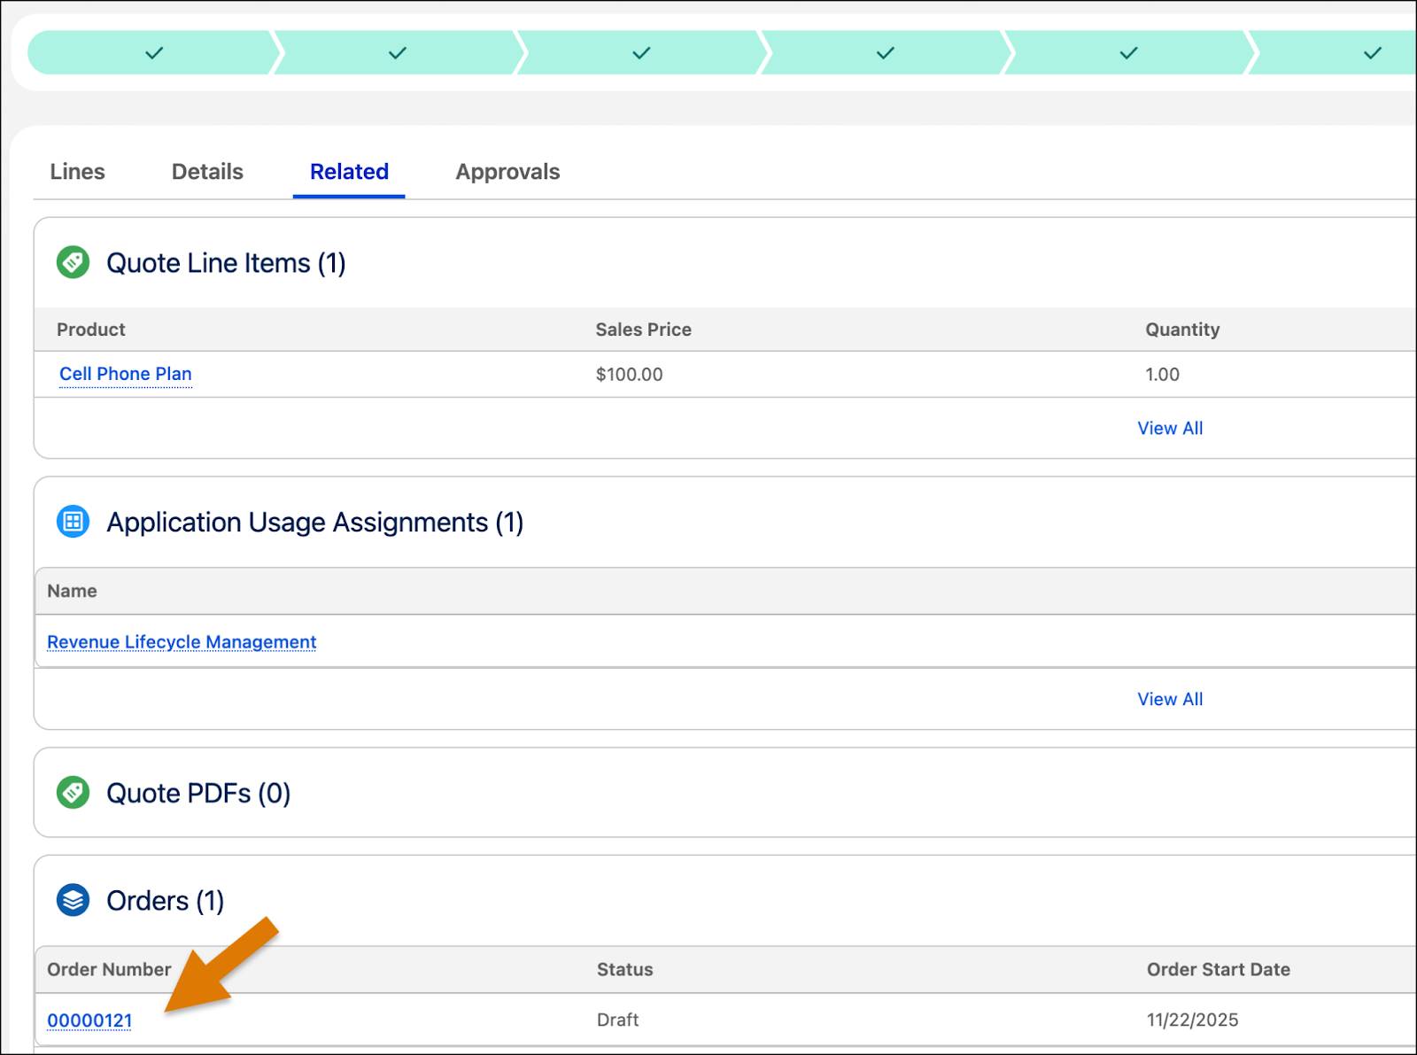Click View All under Quote Line Items
The image size is (1417, 1055).
tap(1170, 428)
